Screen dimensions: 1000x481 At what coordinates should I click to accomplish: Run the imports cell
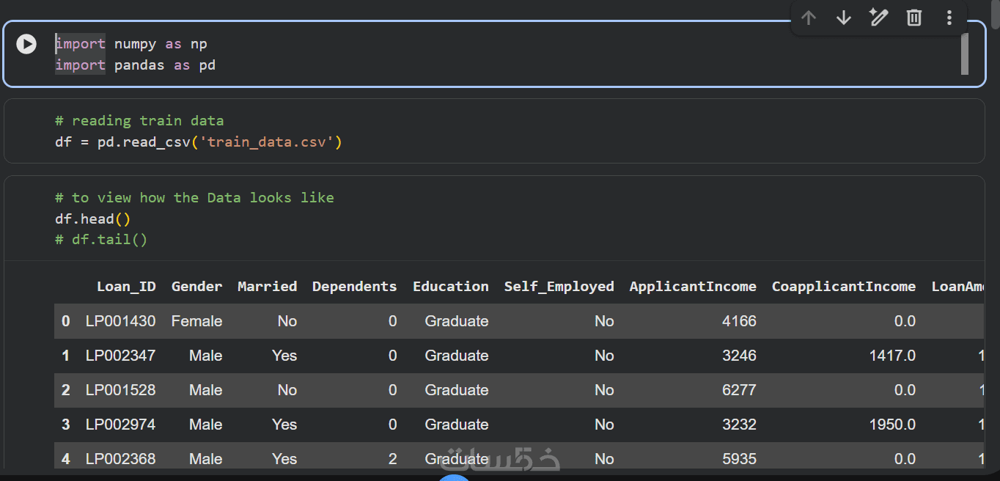tap(26, 44)
